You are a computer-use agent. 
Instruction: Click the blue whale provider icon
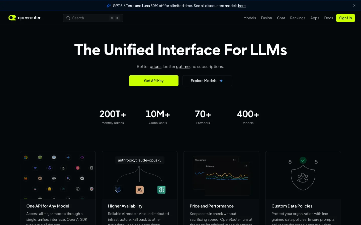pos(35,168)
